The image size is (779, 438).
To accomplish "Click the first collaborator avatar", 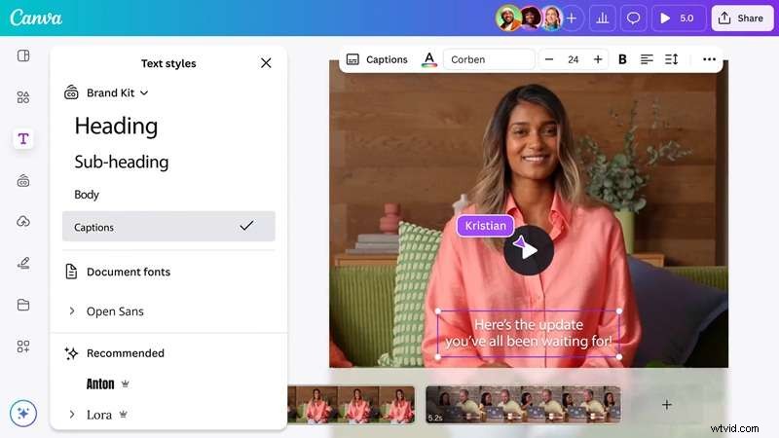I will point(508,18).
